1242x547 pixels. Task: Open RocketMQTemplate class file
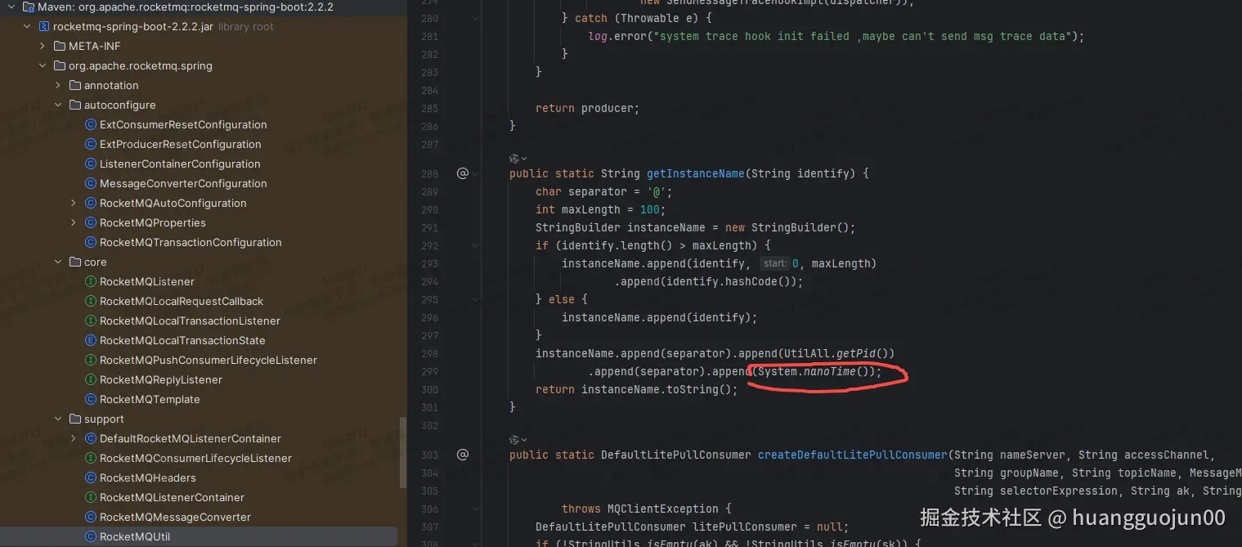click(150, 399)
